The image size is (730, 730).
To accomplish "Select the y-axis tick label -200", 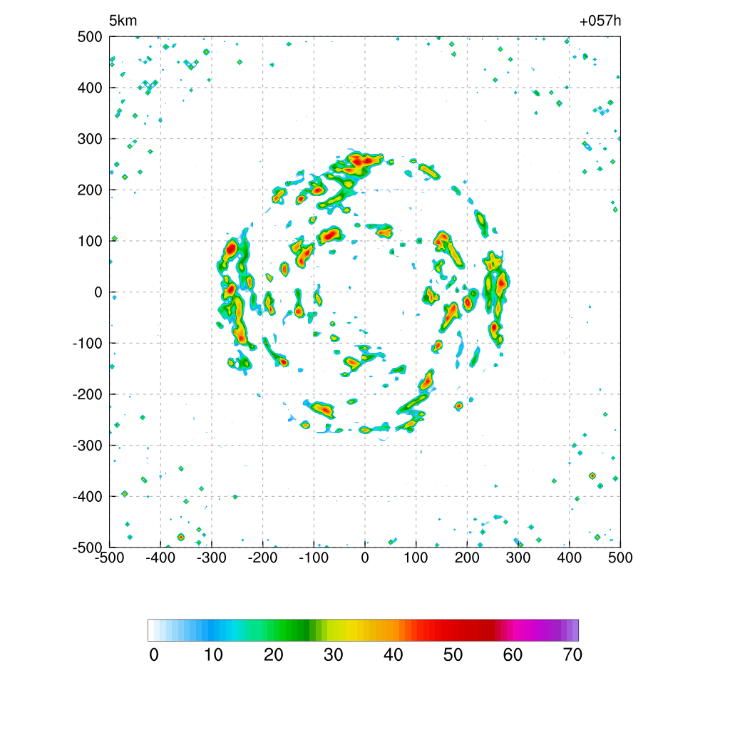I will pos(88,395).
